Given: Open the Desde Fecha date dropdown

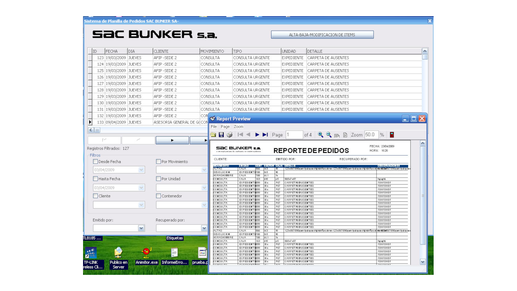Looking at the screenshot, I should pos(141,170).
